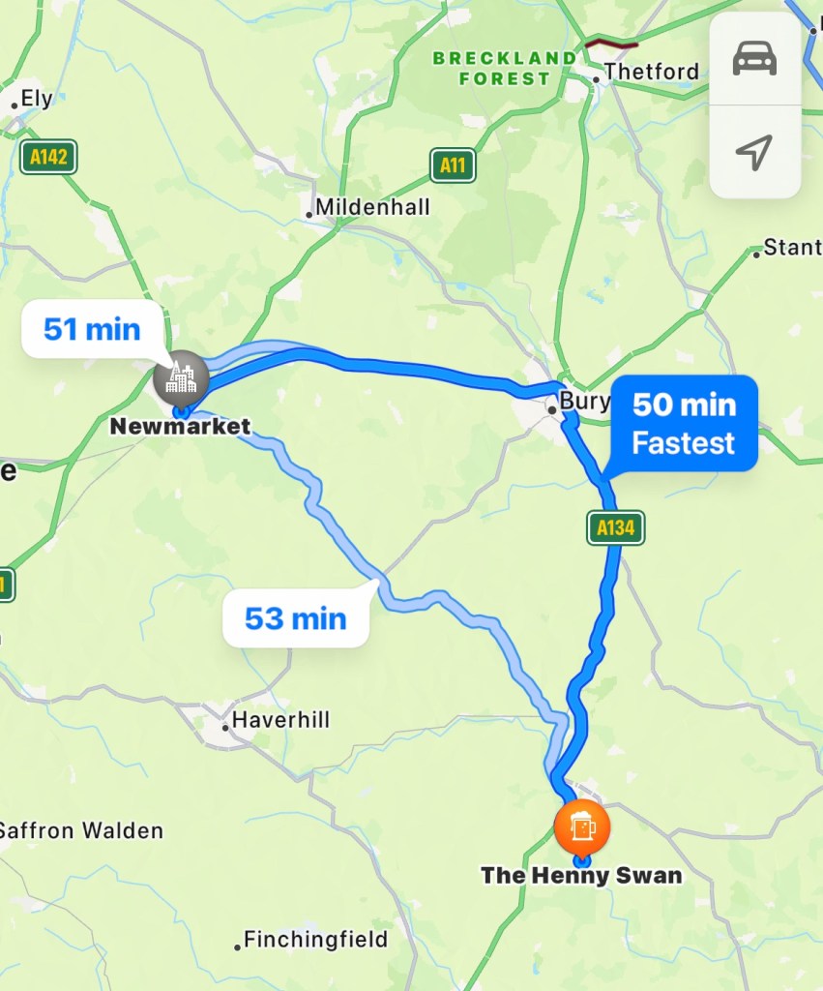Choose the 51 min alternate route

tap(92, 329)
